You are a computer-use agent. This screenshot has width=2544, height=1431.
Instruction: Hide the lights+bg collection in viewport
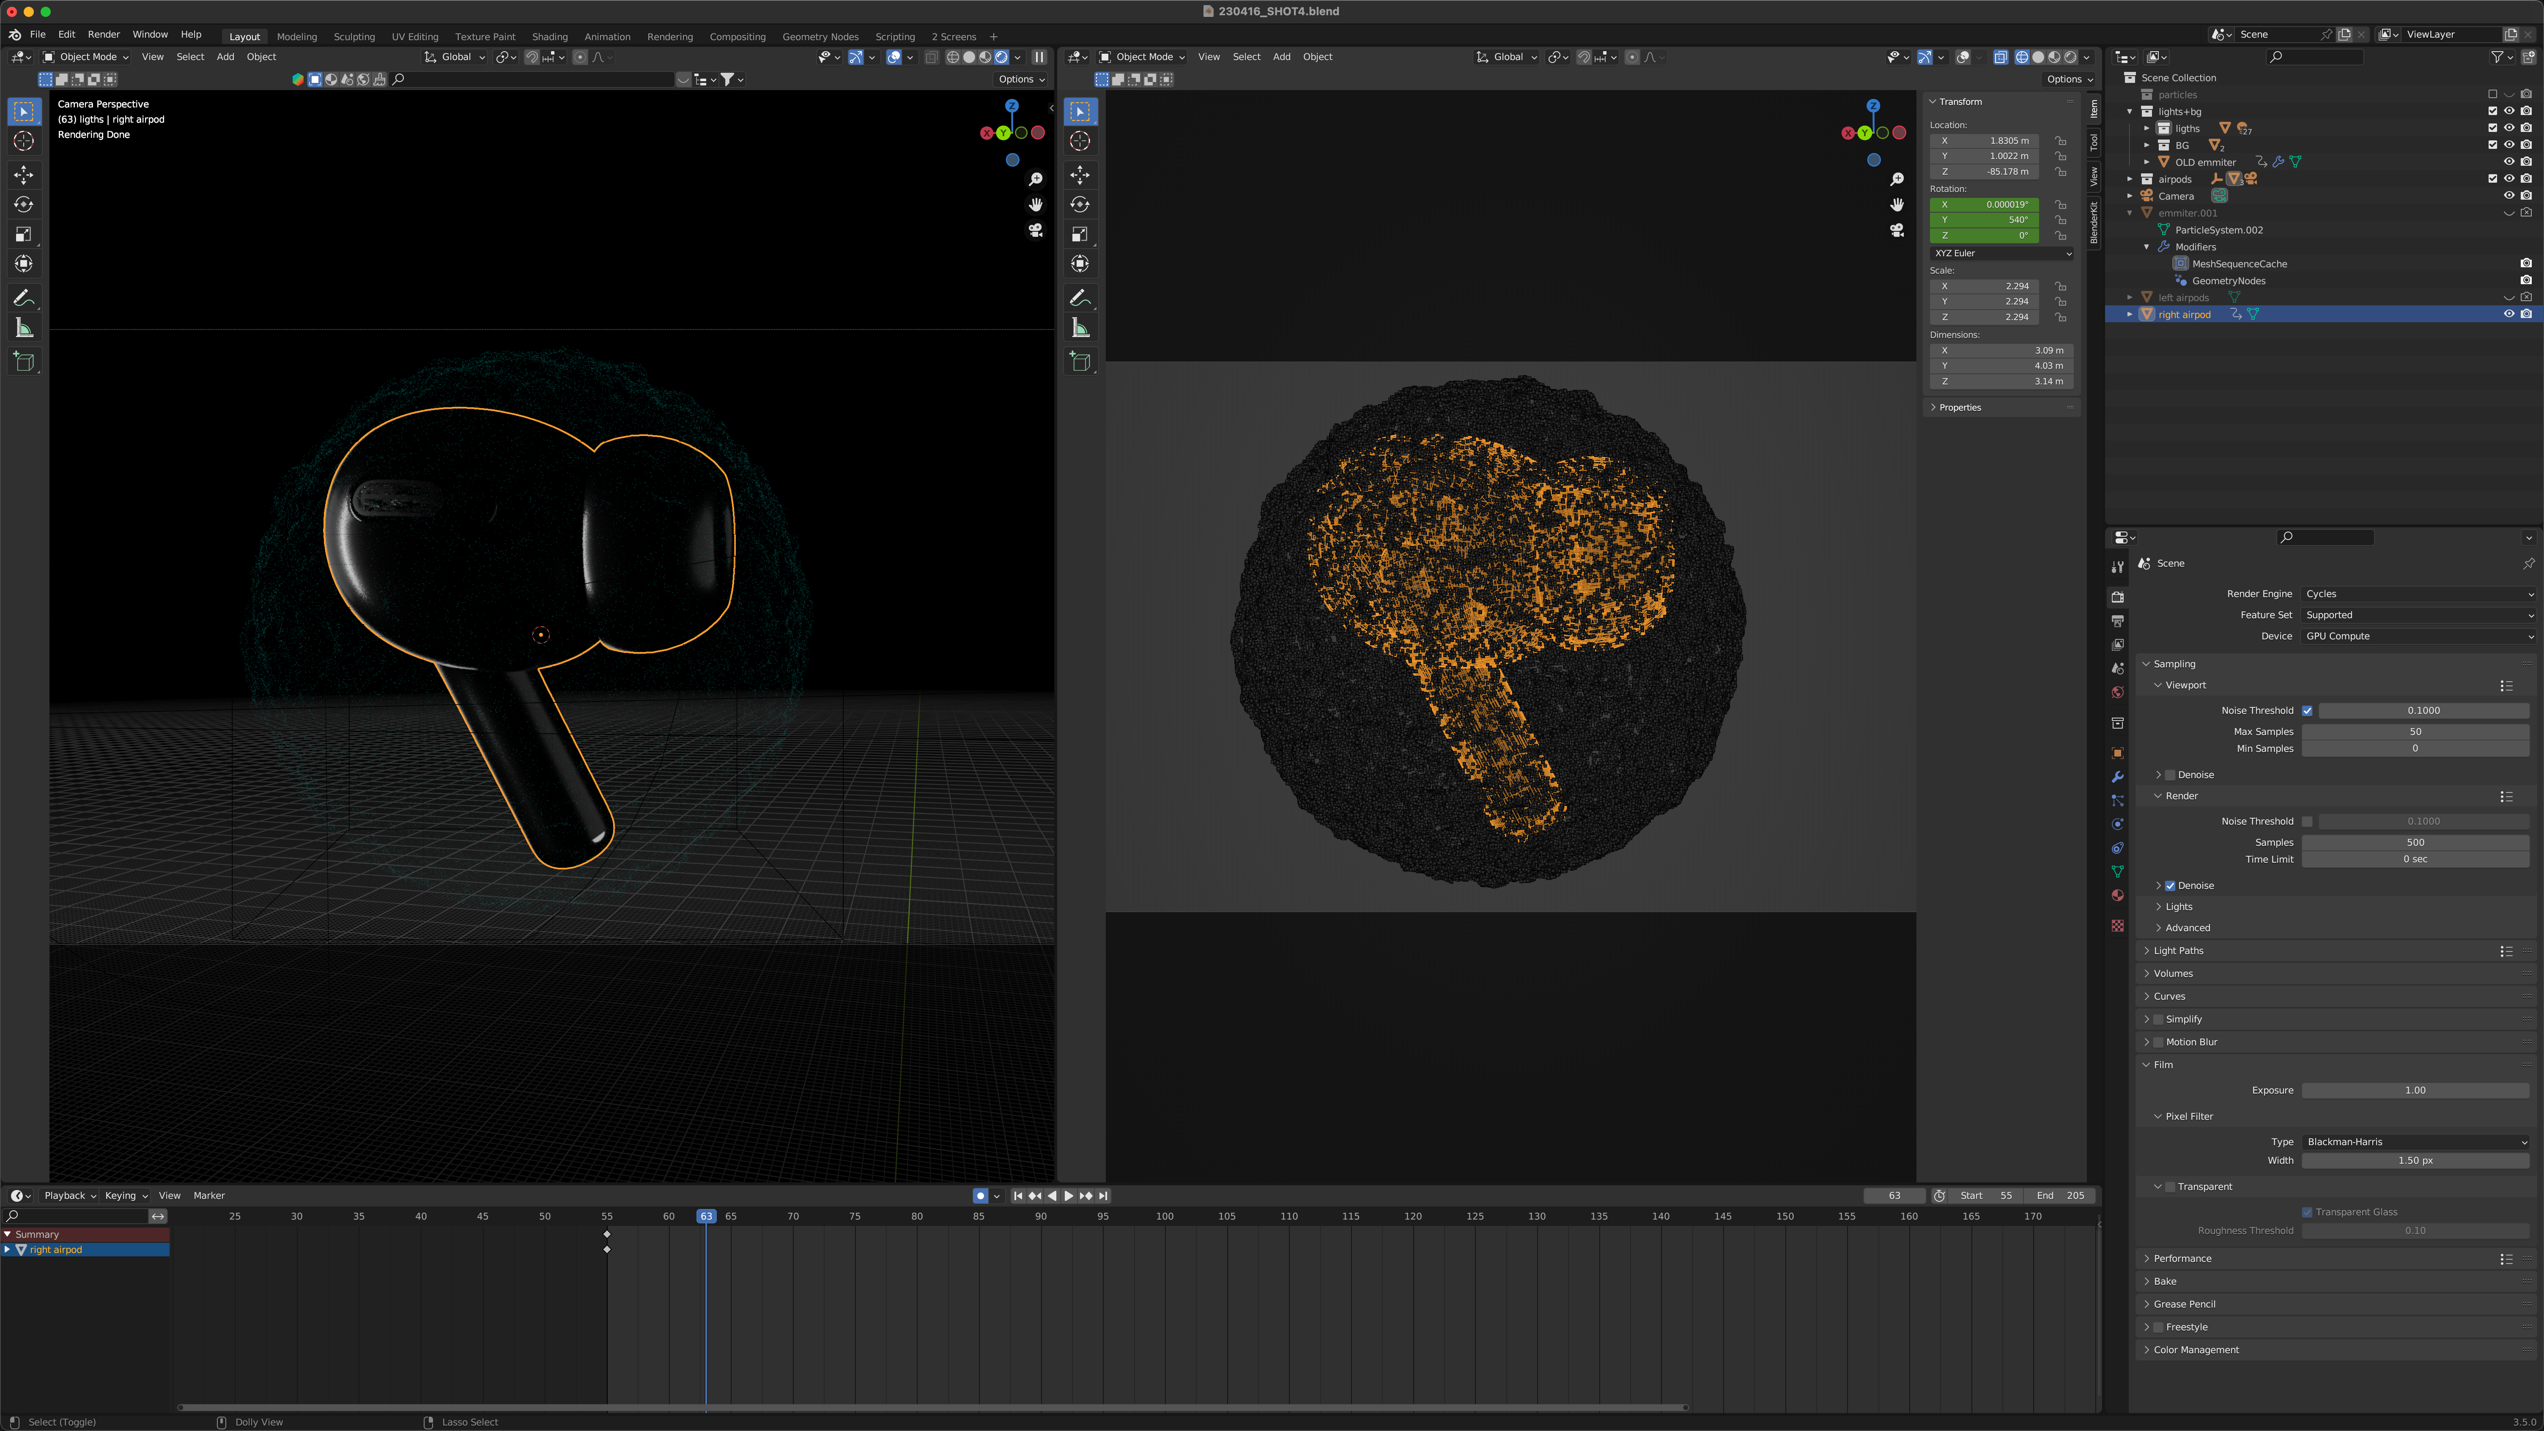click(2508, 112)
